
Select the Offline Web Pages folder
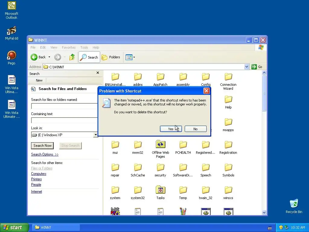click(x=161, y=150)
